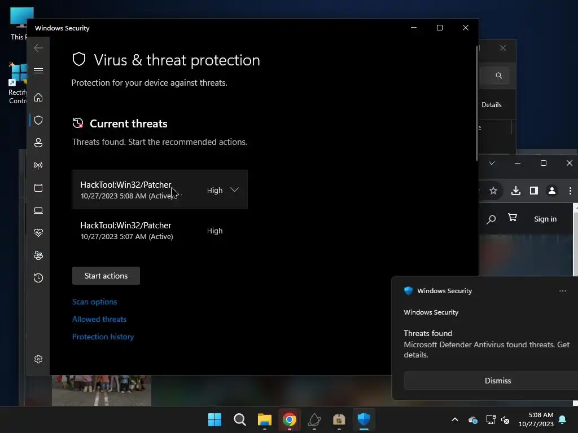Toggle Chrome side panel icon
The width and height of the screenshot is (578, 433).
pyautogui.click(x=534, y=191)
